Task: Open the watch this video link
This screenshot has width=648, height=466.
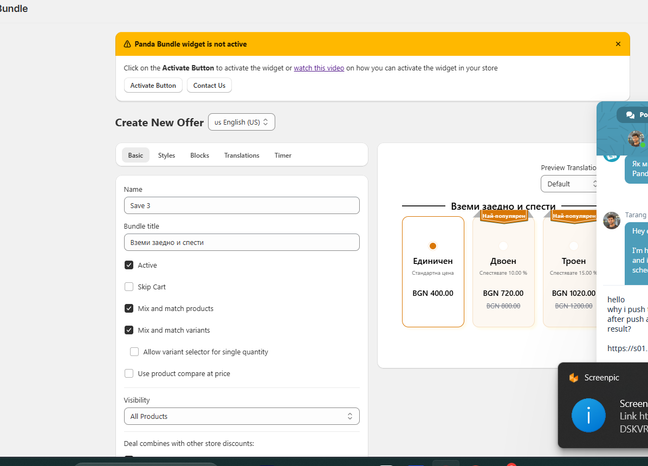Action: tap(319, 68)
